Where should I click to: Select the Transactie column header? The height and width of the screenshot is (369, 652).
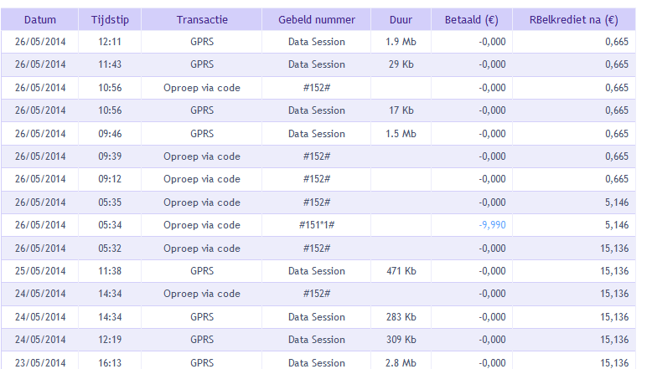202,19
